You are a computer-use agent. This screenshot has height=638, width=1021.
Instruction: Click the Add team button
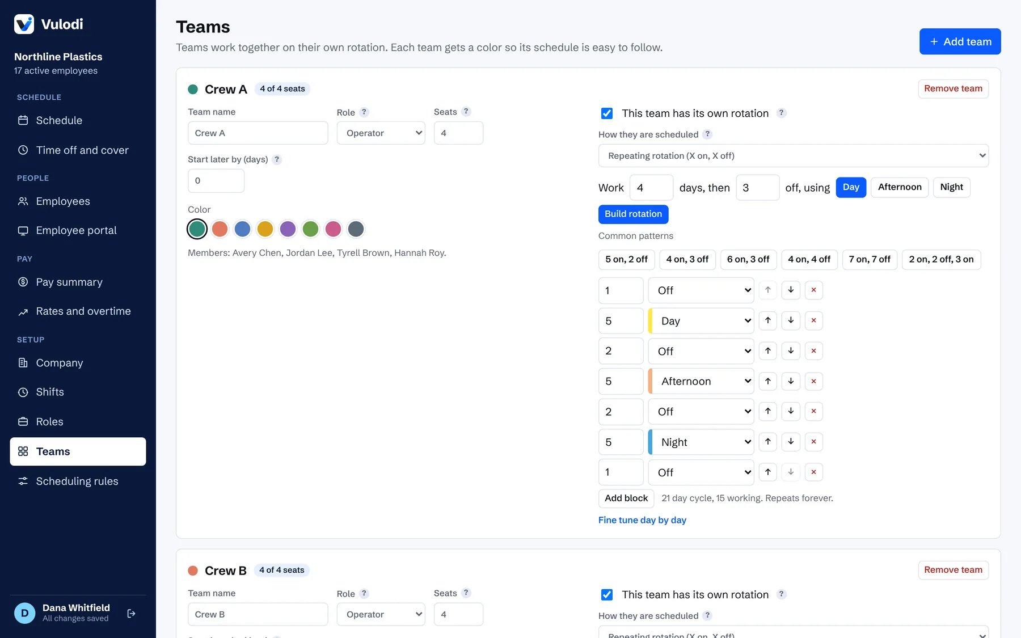[x=960, y=41]
